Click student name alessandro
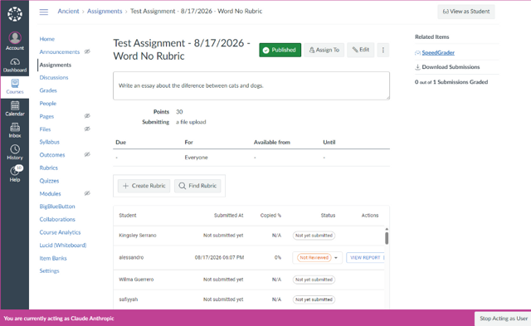Image resolution: width=531 pixels, height=326 pixels. click(x=131, y=258)
